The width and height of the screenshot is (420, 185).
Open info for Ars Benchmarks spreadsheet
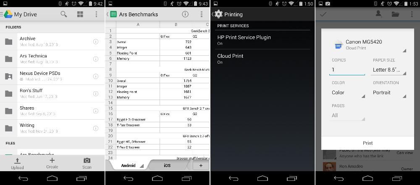point(185,14)
